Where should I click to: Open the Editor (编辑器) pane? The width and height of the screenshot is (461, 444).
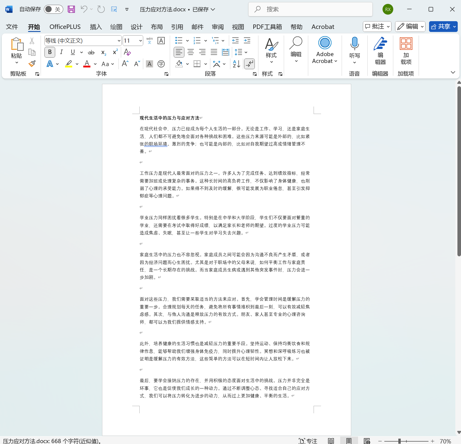point(380,51)
